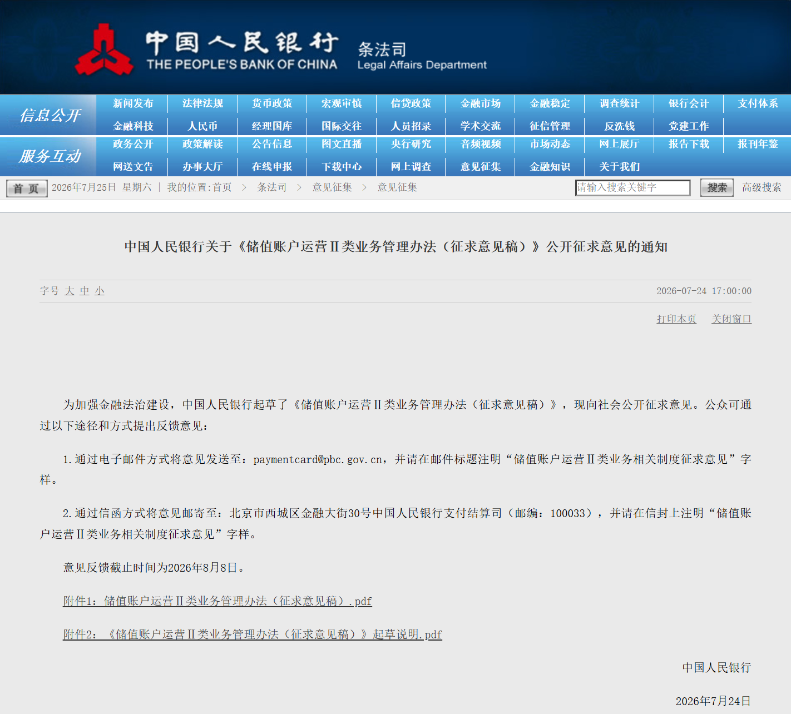Image resolution: width=791 pixels, height=714 pixels.
Task: Open 金融市场 navigation item
Action: point(481,103)
